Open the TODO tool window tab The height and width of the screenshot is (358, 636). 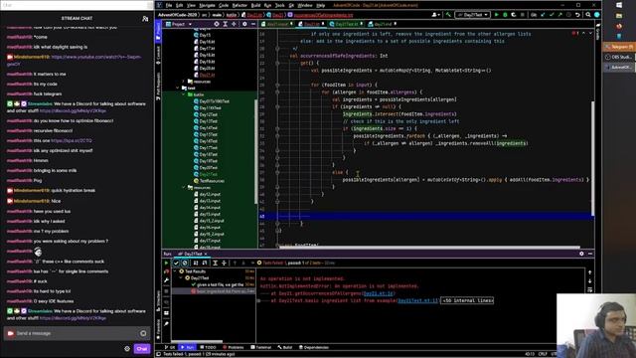208,347
